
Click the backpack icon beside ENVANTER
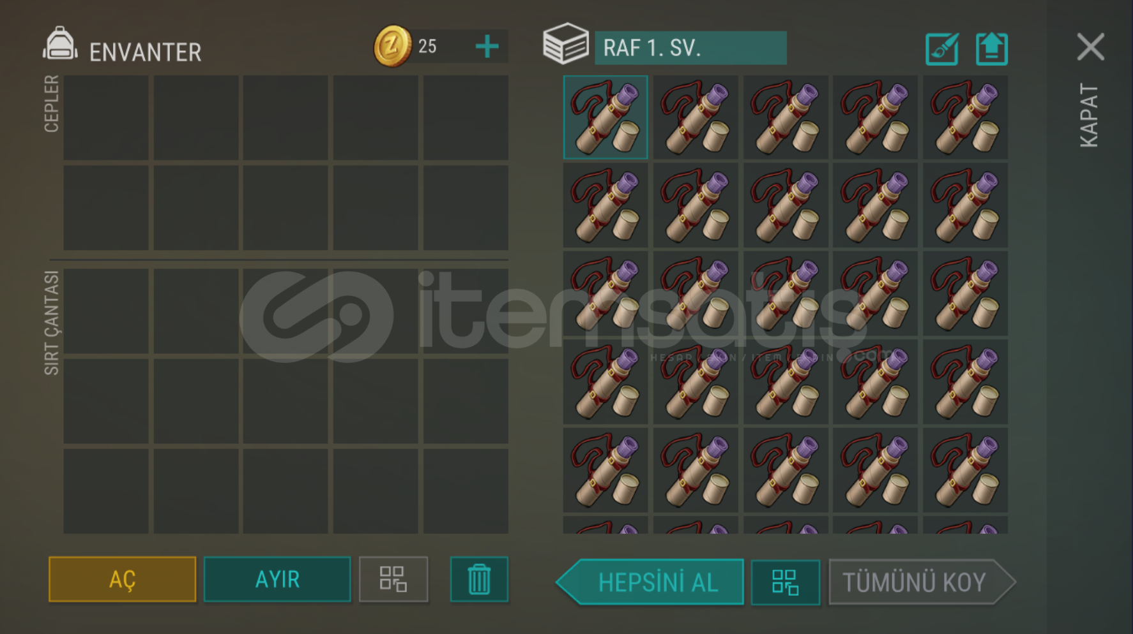(60, 45)
